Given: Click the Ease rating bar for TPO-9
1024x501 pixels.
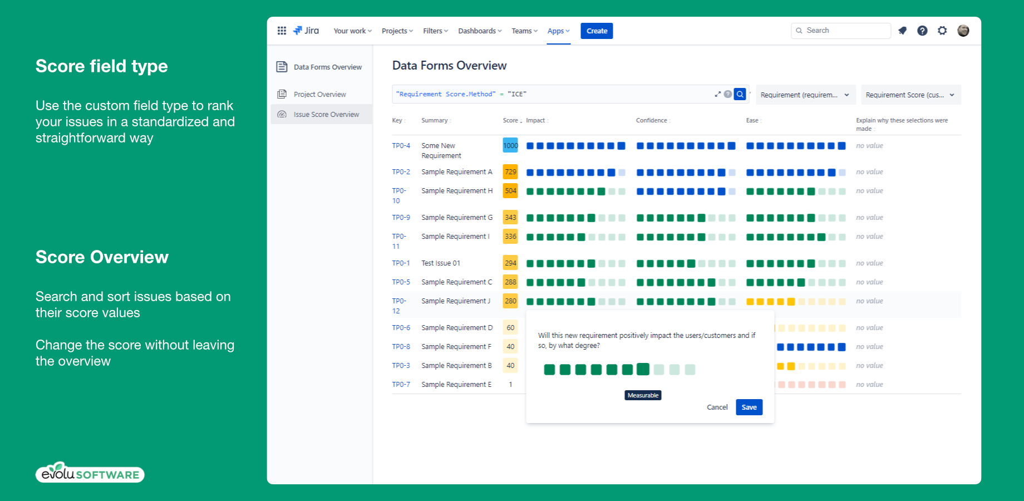Looking at the screenshot, I should pyautogui.click(x=796, y=218).
